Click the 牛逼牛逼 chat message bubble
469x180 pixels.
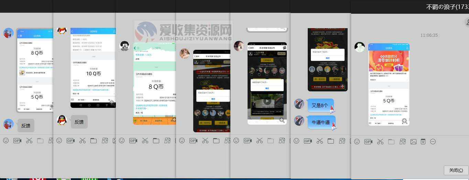coord(321,122)
